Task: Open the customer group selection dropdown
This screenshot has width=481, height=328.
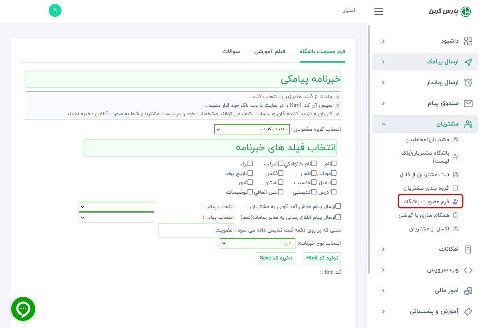Action: click(x=246, y=130)
